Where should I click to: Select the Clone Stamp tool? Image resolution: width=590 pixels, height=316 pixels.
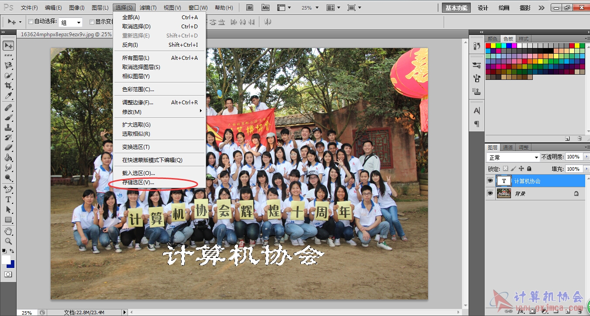click(x=8, y=127)
